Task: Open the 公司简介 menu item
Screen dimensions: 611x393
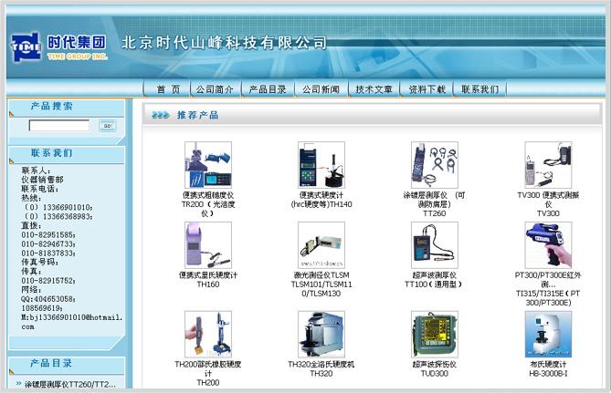Action: pos(215,89)
